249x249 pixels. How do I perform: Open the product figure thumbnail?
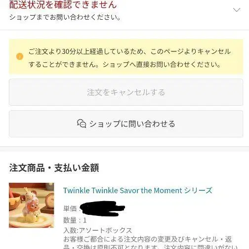(x=32, y=205)
